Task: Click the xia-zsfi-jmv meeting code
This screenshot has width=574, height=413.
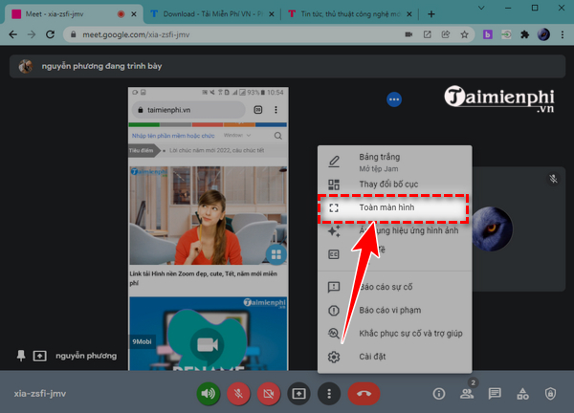Action: coord(40,394)
